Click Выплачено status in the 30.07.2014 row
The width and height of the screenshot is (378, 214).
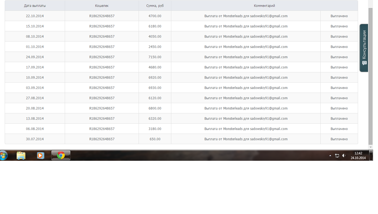pos(339,139)
